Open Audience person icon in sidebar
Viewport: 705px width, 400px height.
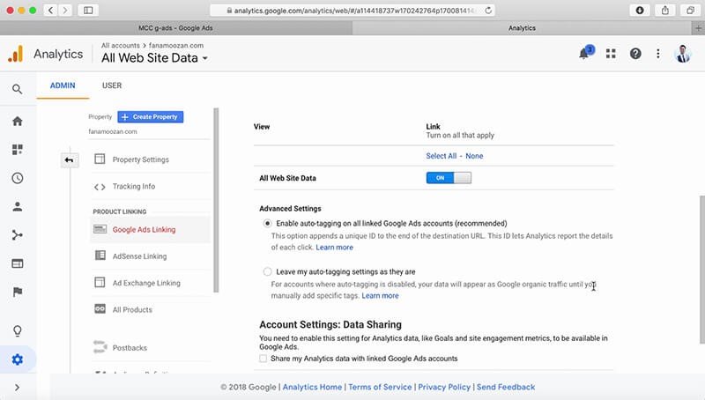pyautogui.click(x=17, y=206)
